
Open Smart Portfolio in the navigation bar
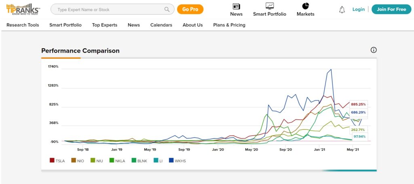(x=65, y=25)
